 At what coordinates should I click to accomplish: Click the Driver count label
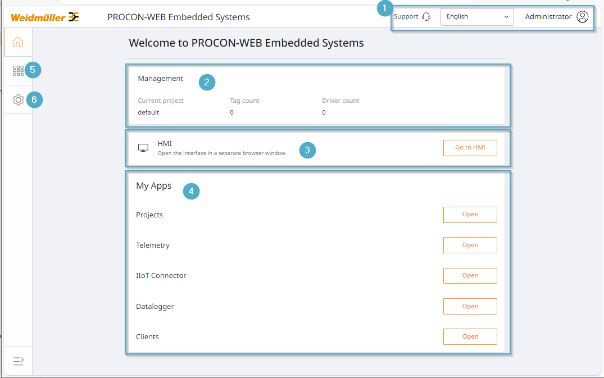pyautogui.click(x=340, y=101)
